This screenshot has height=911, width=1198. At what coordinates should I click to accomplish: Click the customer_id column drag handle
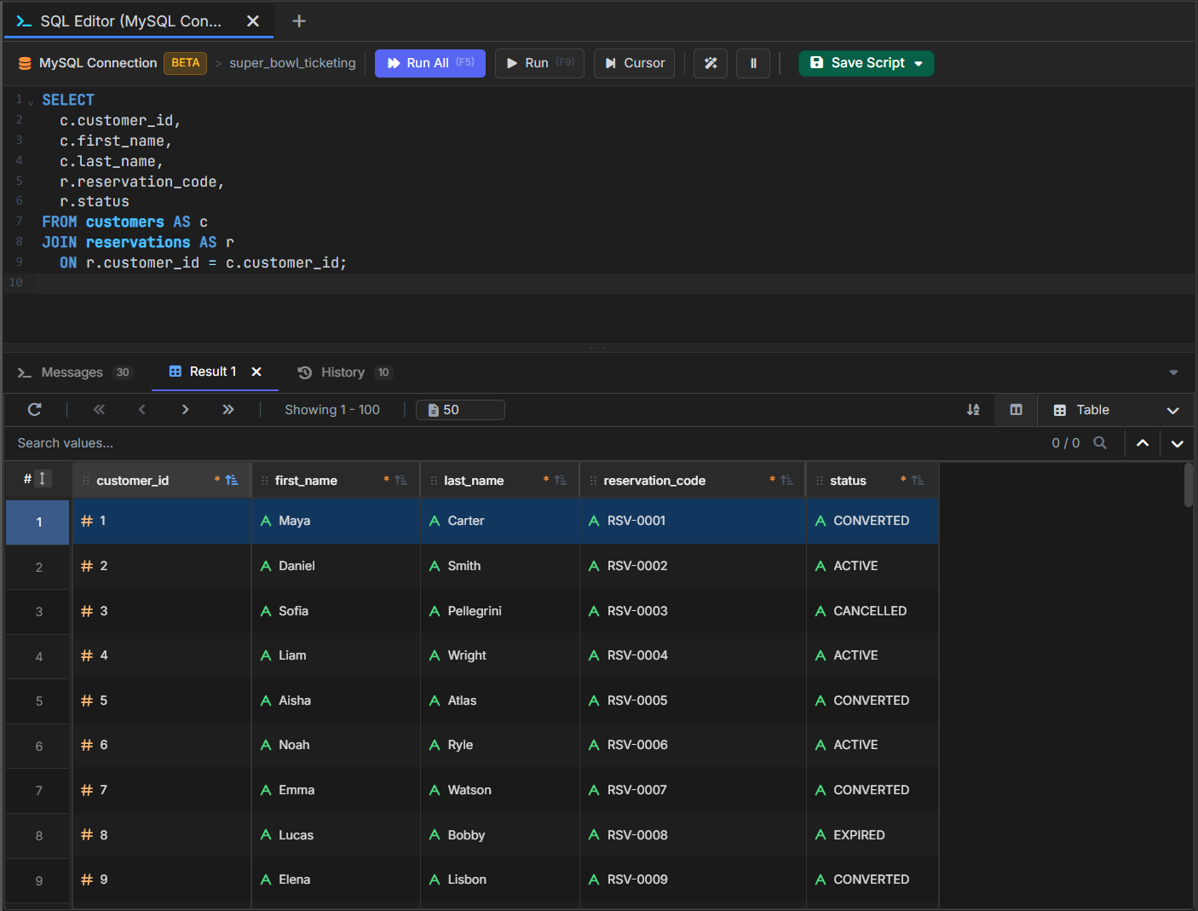point(86,481)
